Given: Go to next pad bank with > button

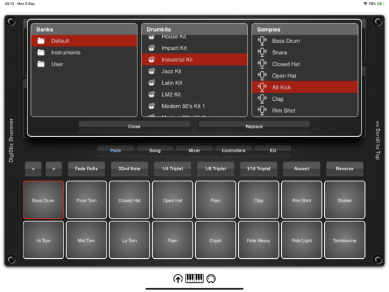Looking at the screenshot, I should pos(54,169).
